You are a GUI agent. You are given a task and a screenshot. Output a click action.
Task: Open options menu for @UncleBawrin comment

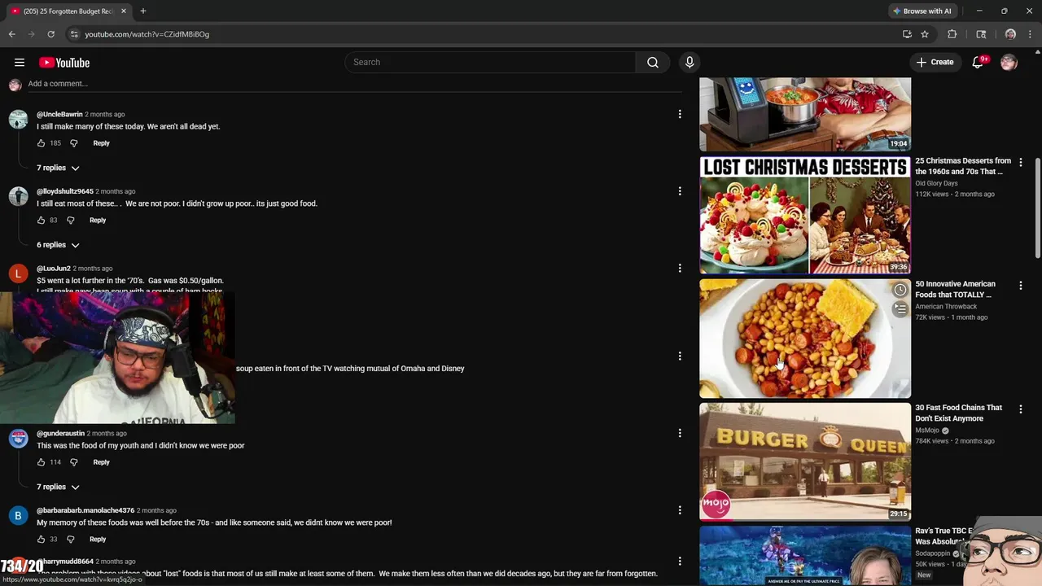[680, 114]
